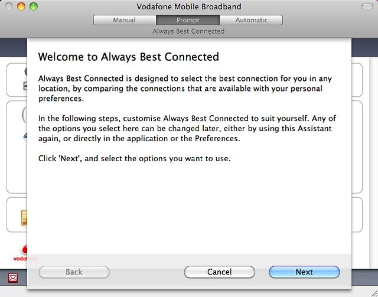Viewport: 378px width, 297px height.
Task: Select the Prompt connection mode
Action: 188,20
